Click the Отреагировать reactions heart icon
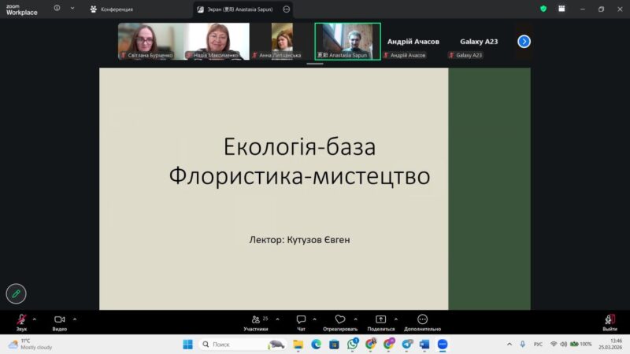Viewport: 630px width, 354px height. click(340, 319)
